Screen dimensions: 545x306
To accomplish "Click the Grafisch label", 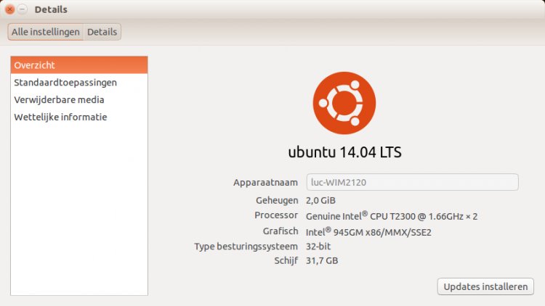I will click(x=280, y=231).
